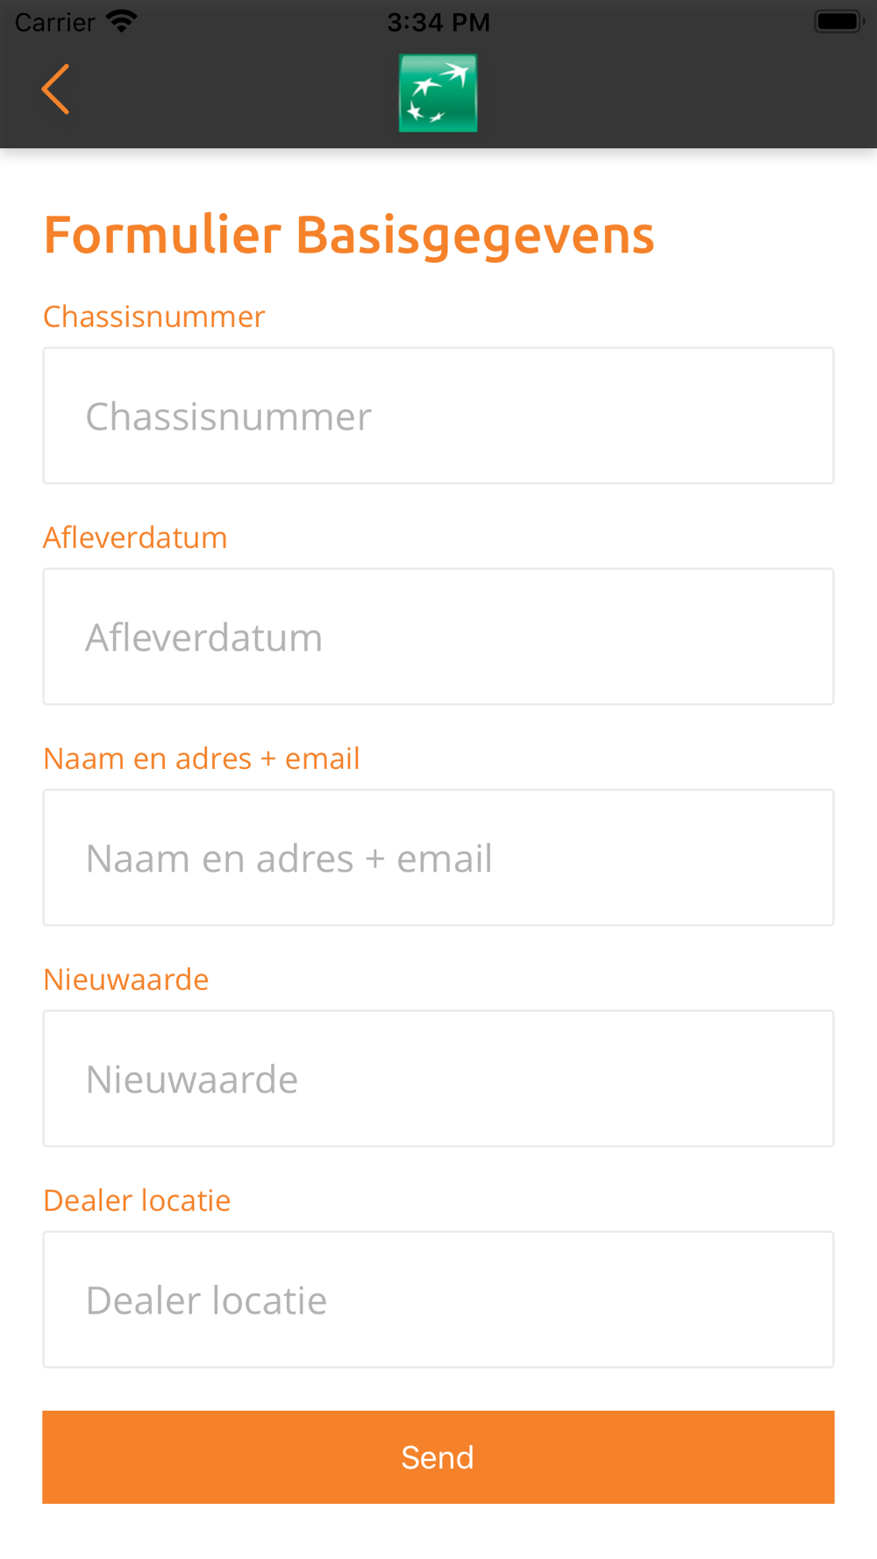This screenshot has height=1559, width=877.
Task: Tap the orange Chassisnummer label
Action: (154, 317)
